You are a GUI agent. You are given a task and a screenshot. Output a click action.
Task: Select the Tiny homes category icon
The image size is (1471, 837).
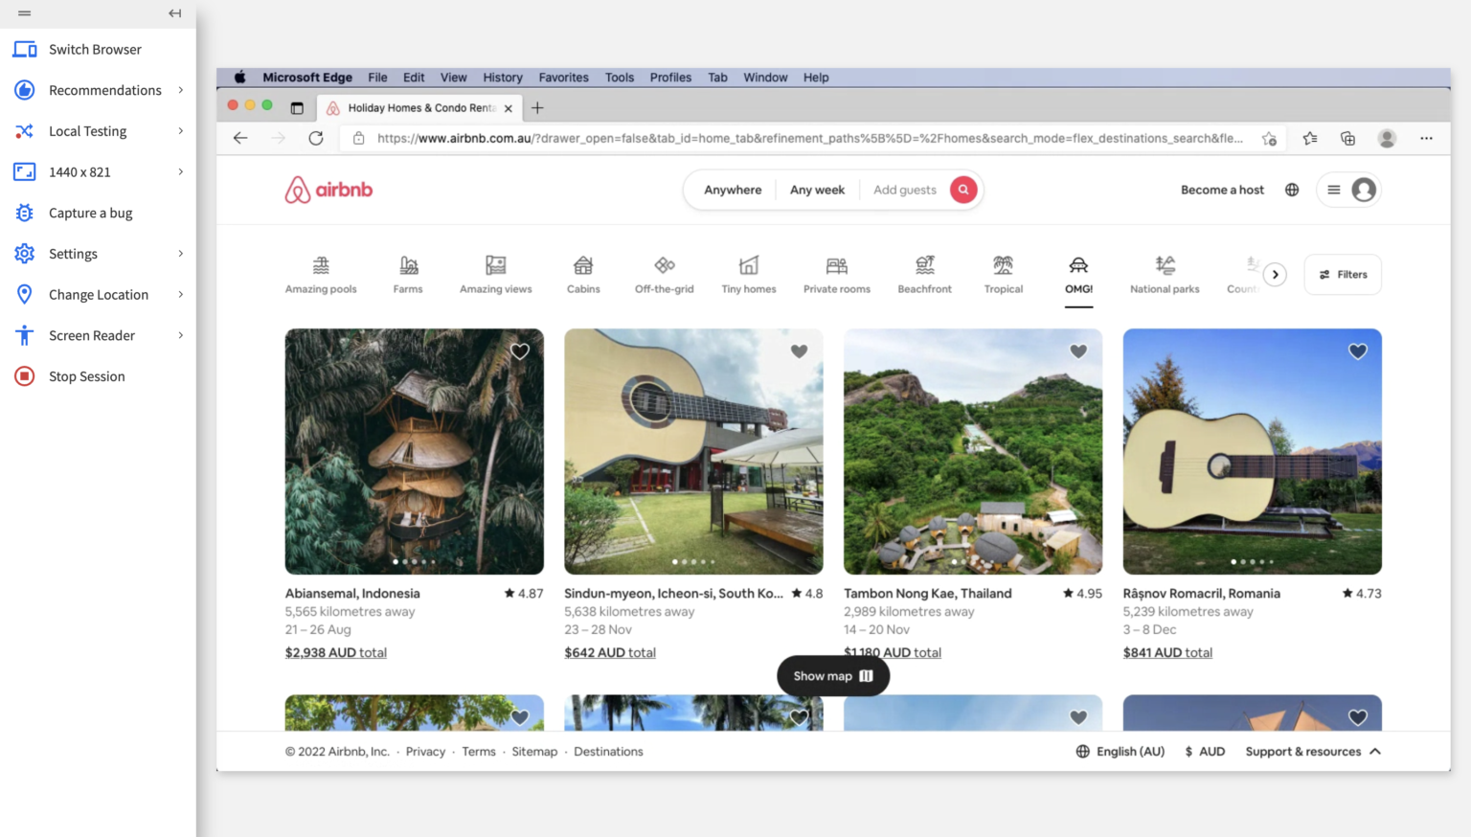click(x=749, y=265)
